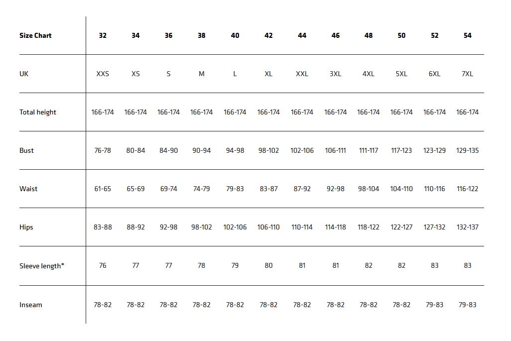
Task: Click the Waist row label
Action: [28, 189]
